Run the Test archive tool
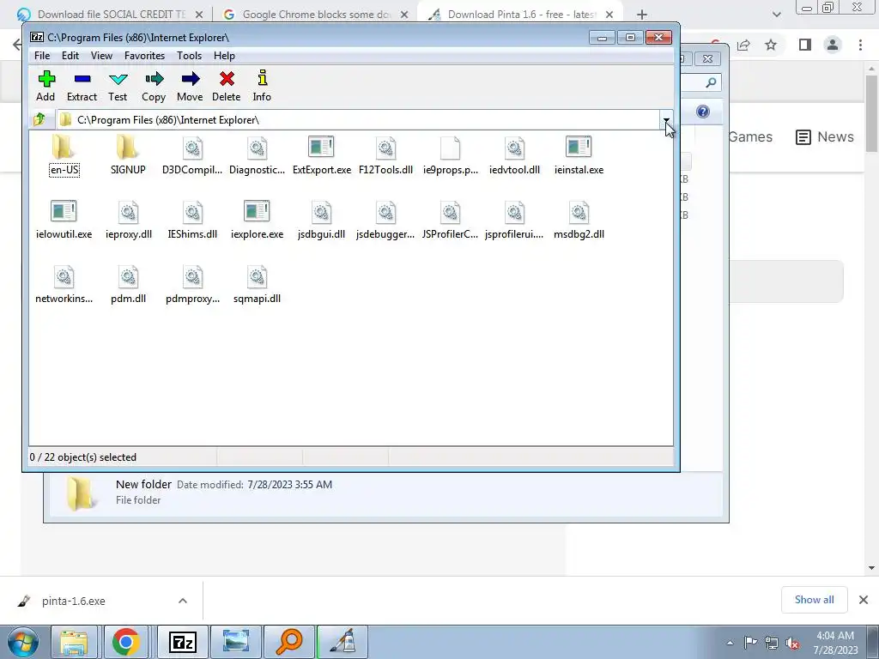This screenshot has width=879, height=659. pos(118,86)
